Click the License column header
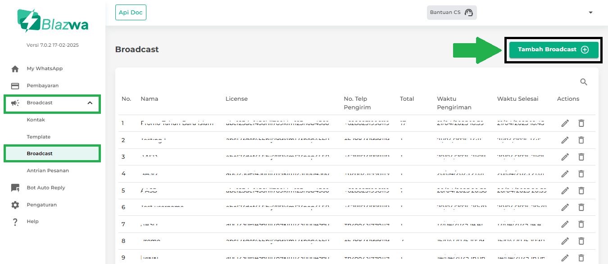Viewport: 608px width, 264px height. click(236, 99)
